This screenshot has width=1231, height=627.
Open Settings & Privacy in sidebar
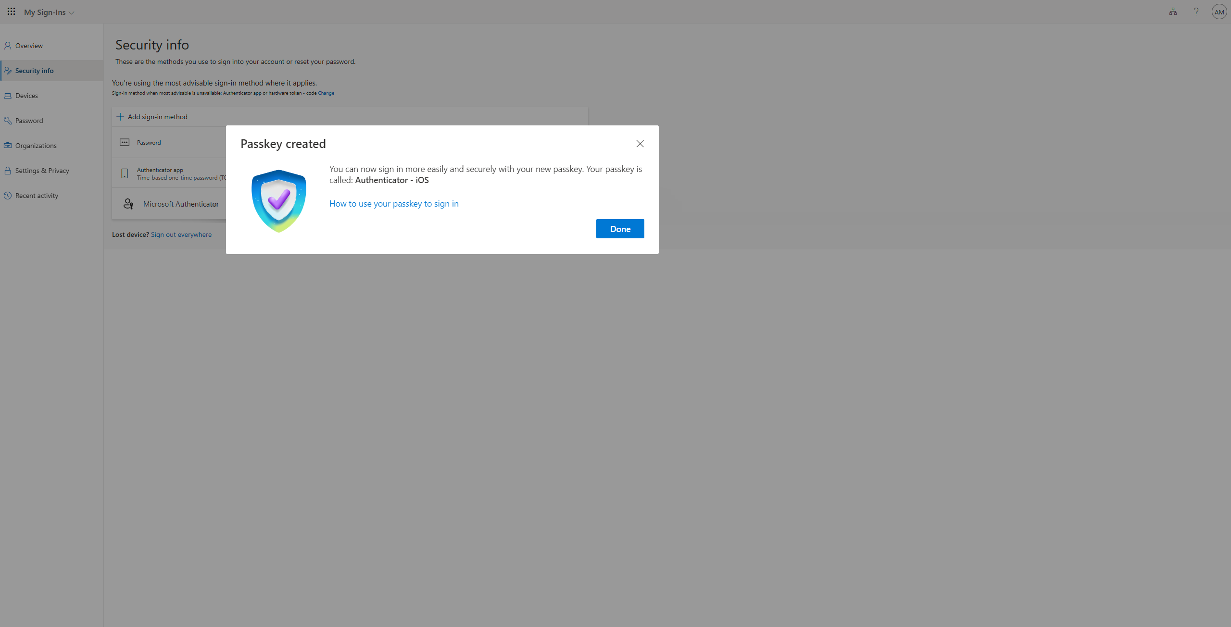42,171
